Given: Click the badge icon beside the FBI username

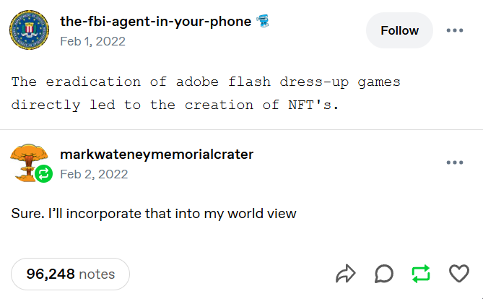Looking at the screenshot, I should coord(261,22).
